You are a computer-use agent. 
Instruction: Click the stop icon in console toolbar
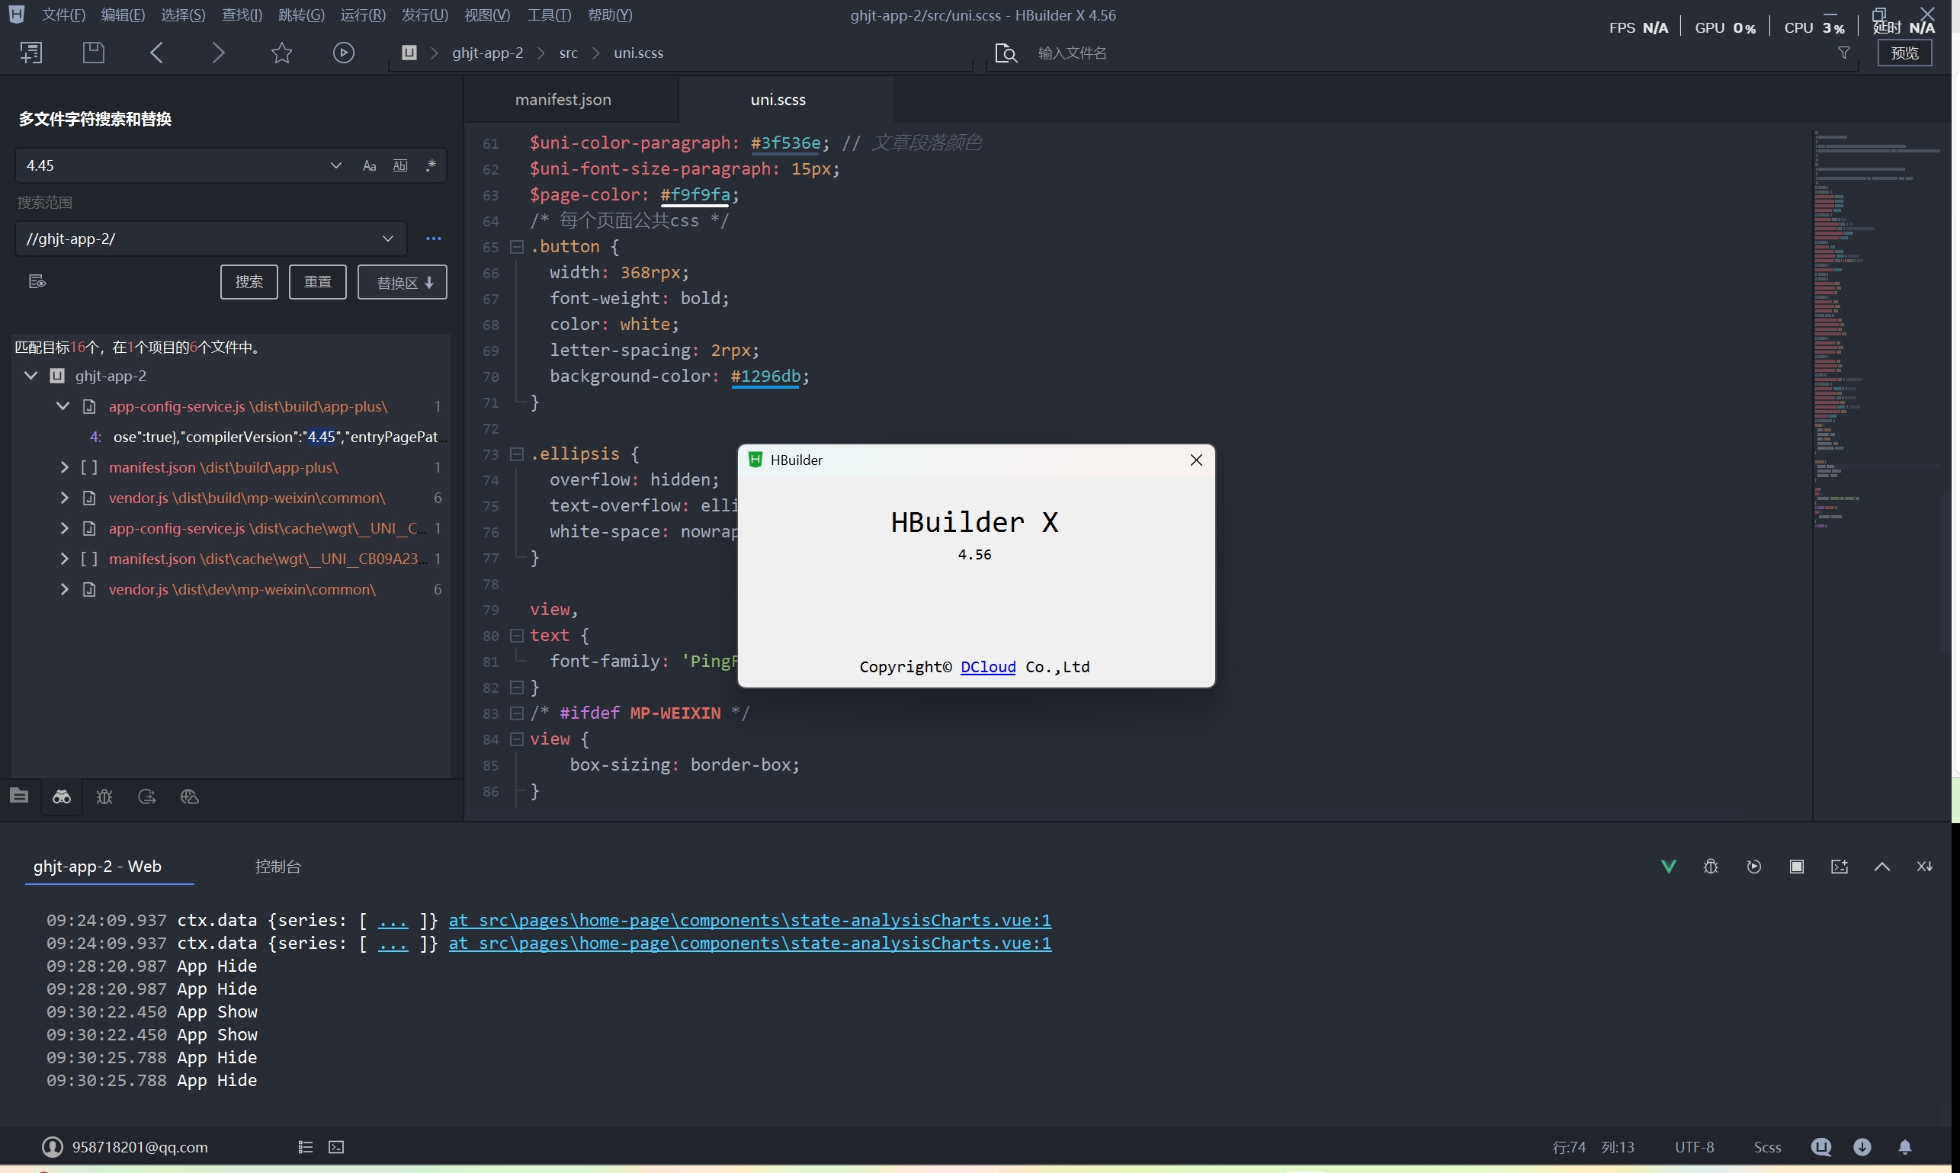[x=1796, y=867]
